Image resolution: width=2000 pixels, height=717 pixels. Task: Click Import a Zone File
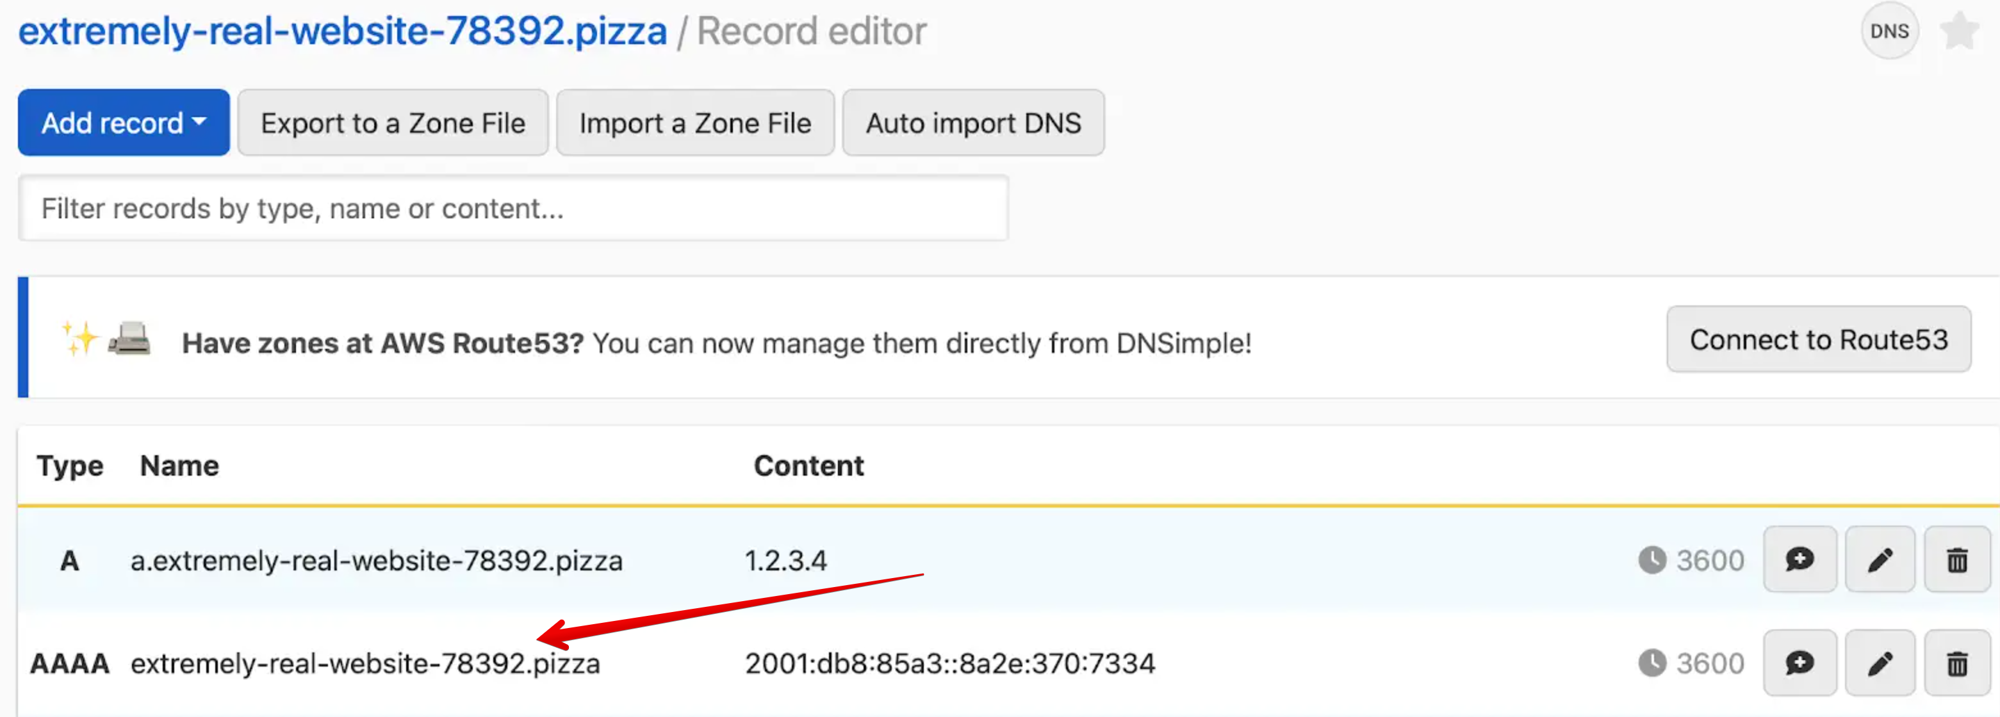[x=695, y=122]
